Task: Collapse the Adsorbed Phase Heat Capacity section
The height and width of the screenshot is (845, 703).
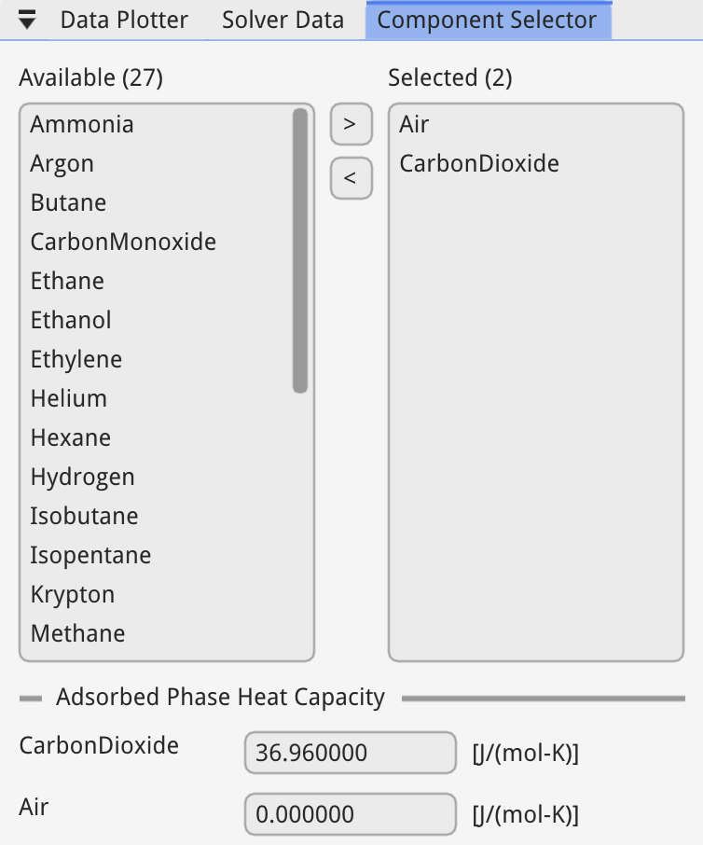Action: (x=31, y=698)
